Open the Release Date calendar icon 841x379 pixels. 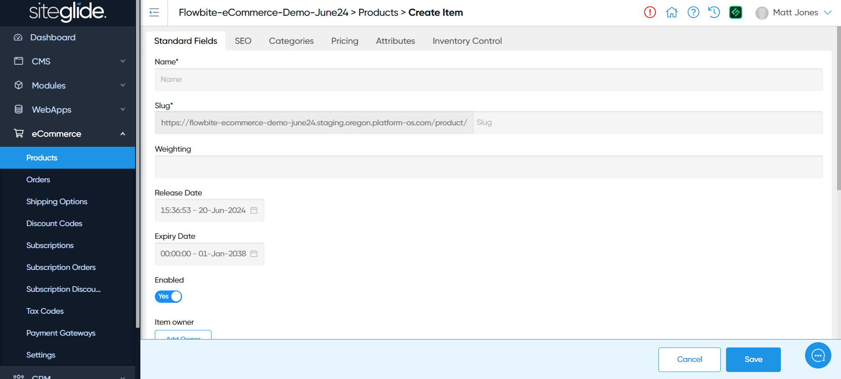coord(254,210)
